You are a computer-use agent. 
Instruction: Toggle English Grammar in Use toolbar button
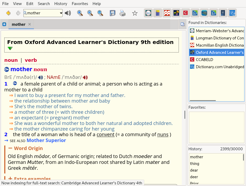pos(204,13)
